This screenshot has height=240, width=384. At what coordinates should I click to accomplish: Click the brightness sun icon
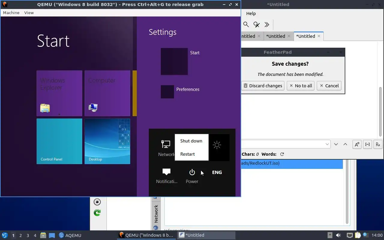pyautogui.click(x=217, y=145)
